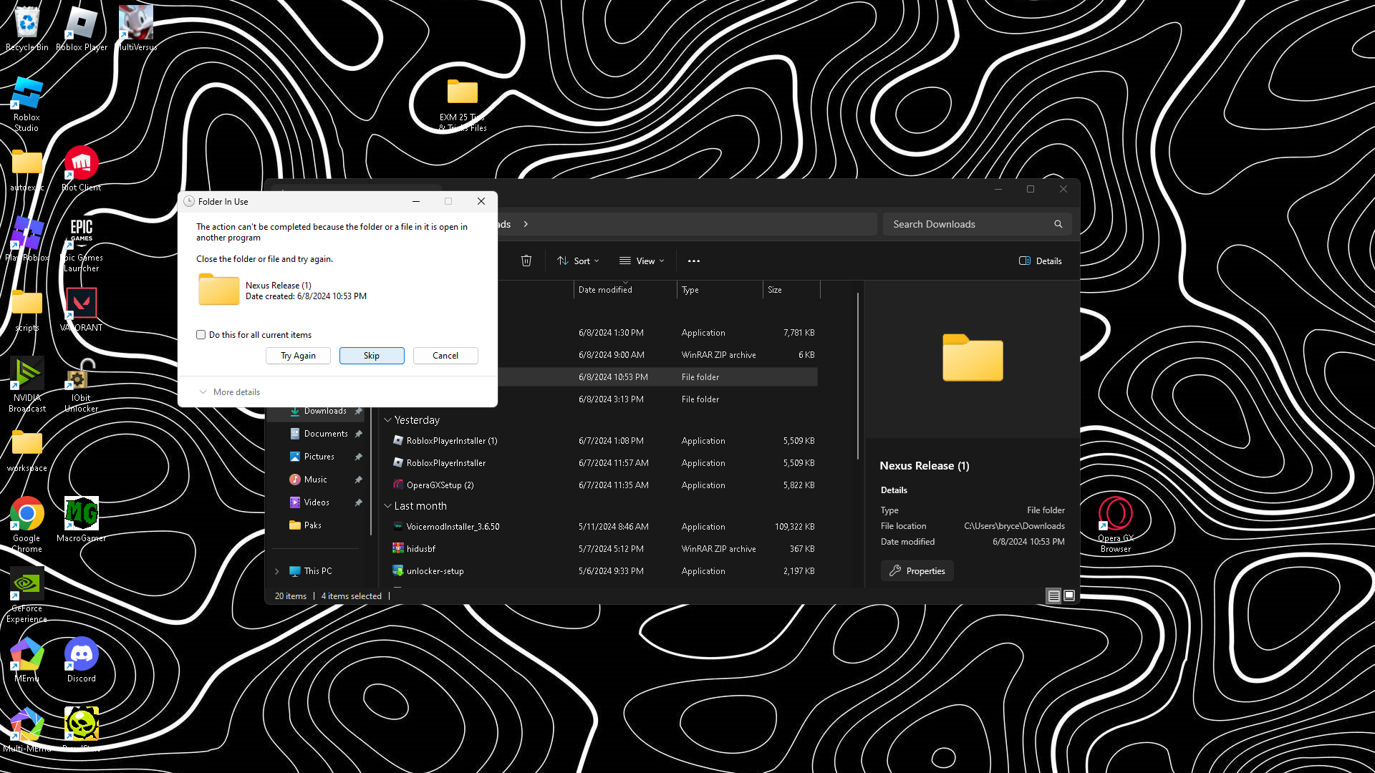This screenshot has height=773, width=1375.
Task: Click the delete trash can icon
Action: [526, 261]
